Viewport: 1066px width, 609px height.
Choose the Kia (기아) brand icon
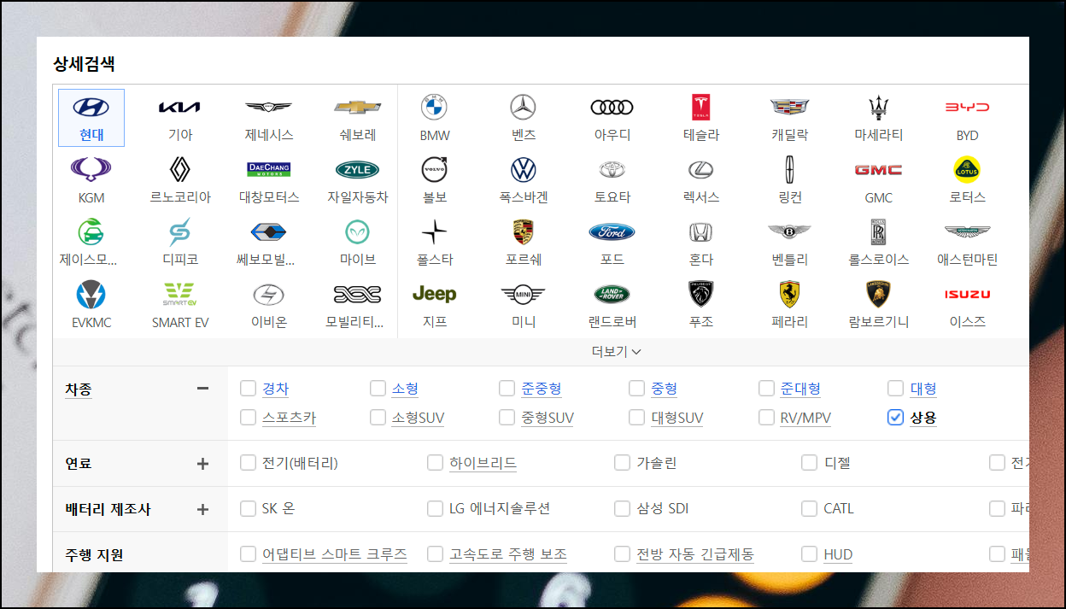coord(180,108)
